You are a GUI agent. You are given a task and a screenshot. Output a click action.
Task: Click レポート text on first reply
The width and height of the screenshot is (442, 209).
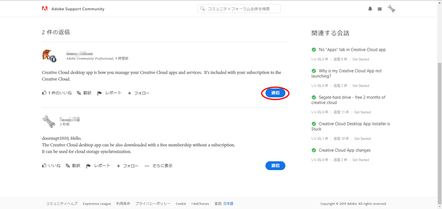pos(113,93)
